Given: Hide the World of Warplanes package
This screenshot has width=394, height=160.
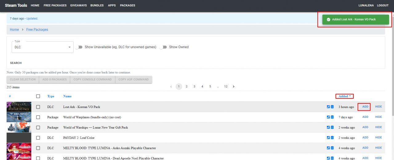Looking at the screenshot, I should point(378,117).
